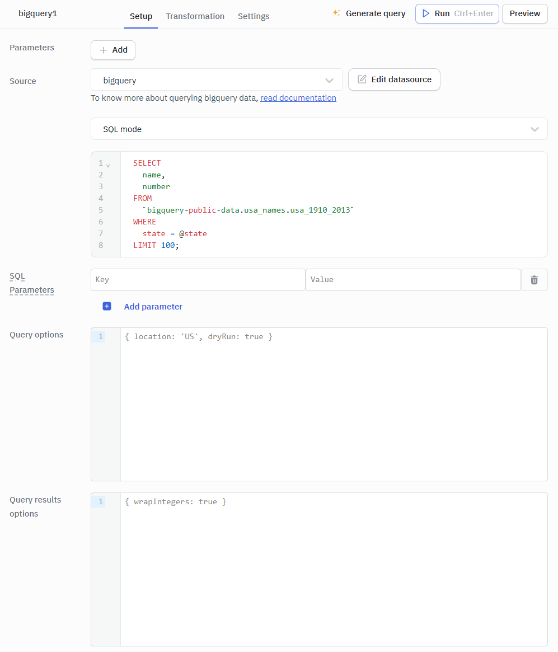Viewport: 558px width, 652px height.
Task: Click the Add parameter link
Action: click(x=153, y=307)
